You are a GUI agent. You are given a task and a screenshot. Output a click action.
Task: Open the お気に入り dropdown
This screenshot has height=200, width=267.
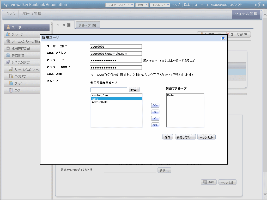[160, 5]
